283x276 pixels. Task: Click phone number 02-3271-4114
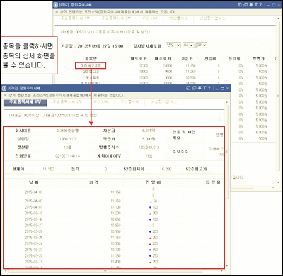coord(67,156)
